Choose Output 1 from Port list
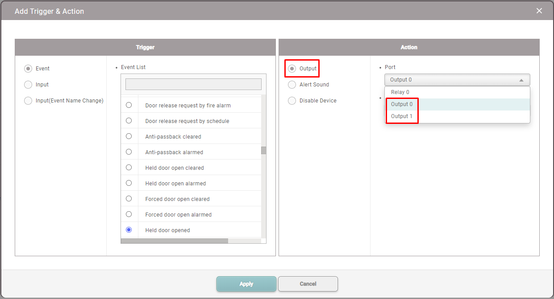Image resolution: width=554 pixels, height=299 pixels. coord(402,116)
